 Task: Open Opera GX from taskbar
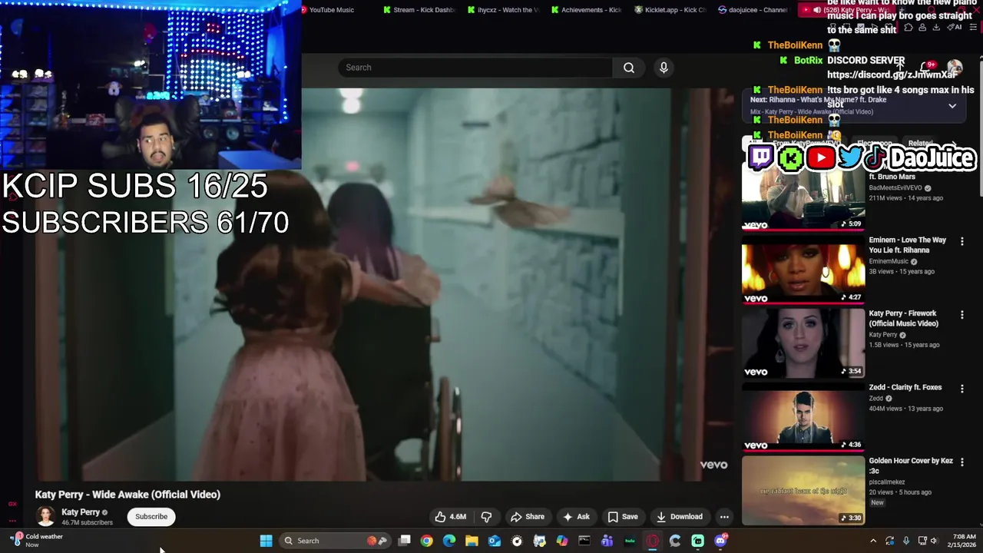[652, 541]
